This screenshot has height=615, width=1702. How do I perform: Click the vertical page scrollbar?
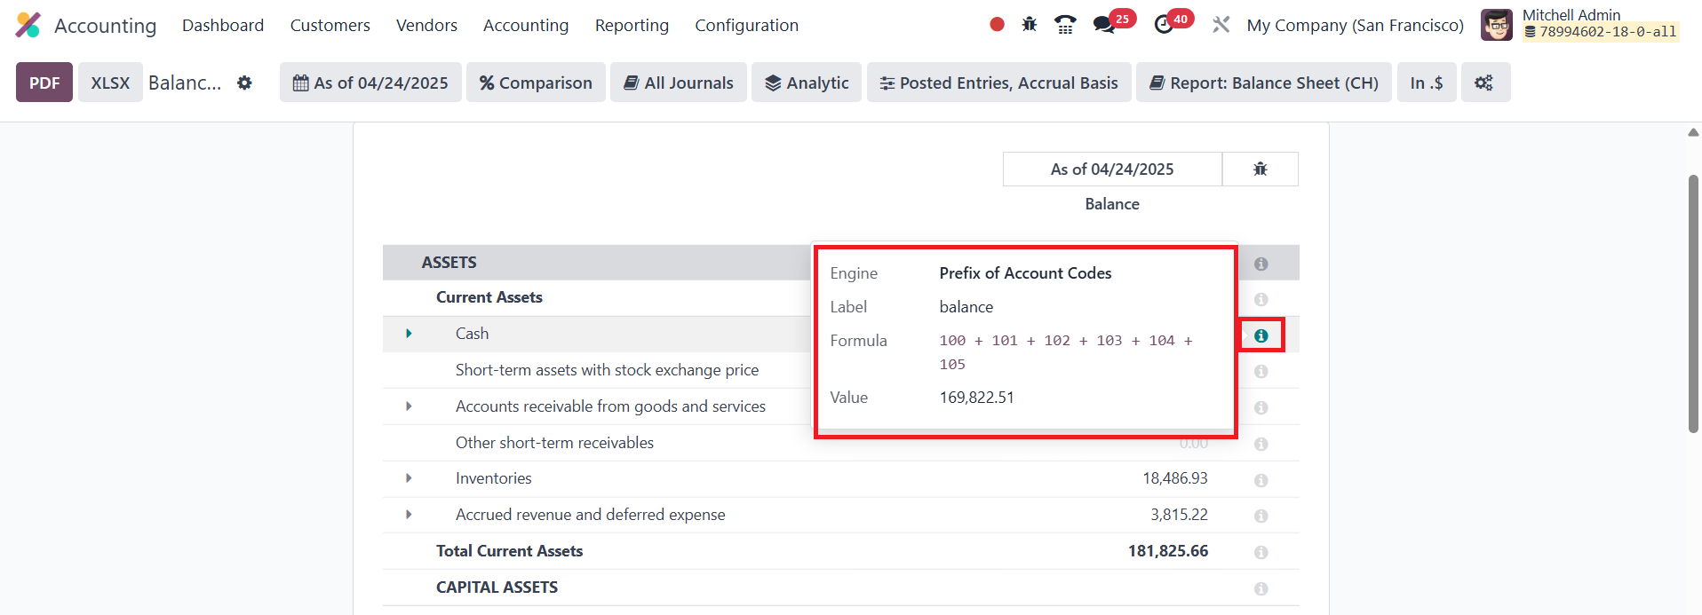[x=1693, y=304]
